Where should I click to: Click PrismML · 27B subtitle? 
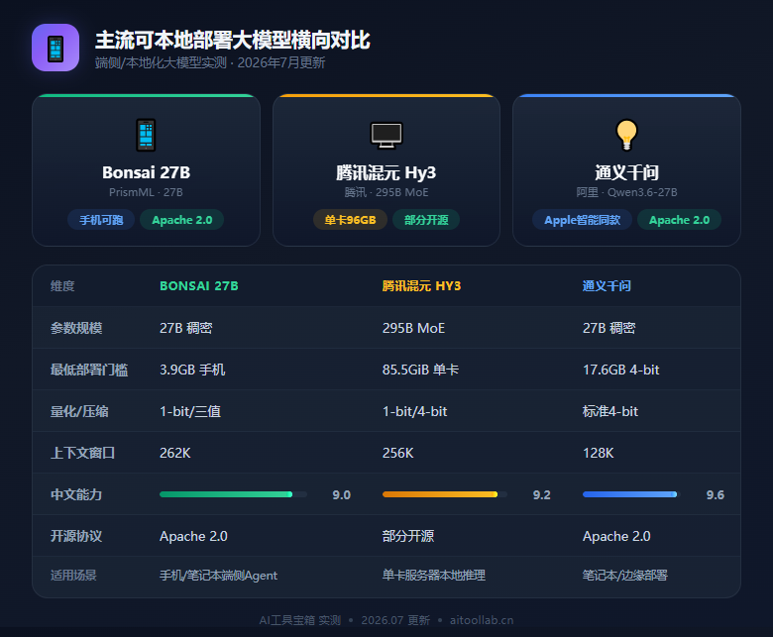(146, 192)
